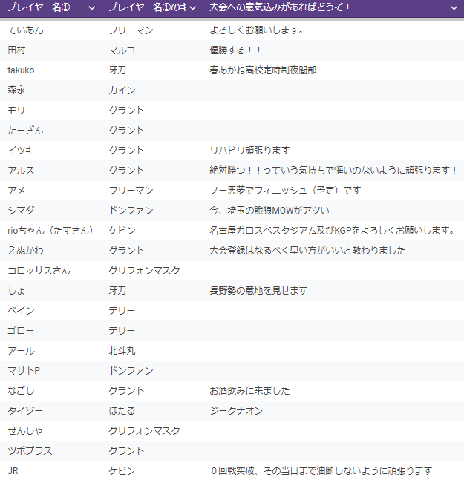Click the character cell ほたる
464x480 pixels.
tap(122, 411)
